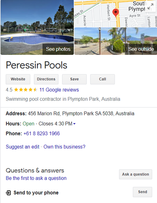Viewport: 157px width, 203px height.
Task: Call Peressin Pools
Action: click(x=103, y=79)
